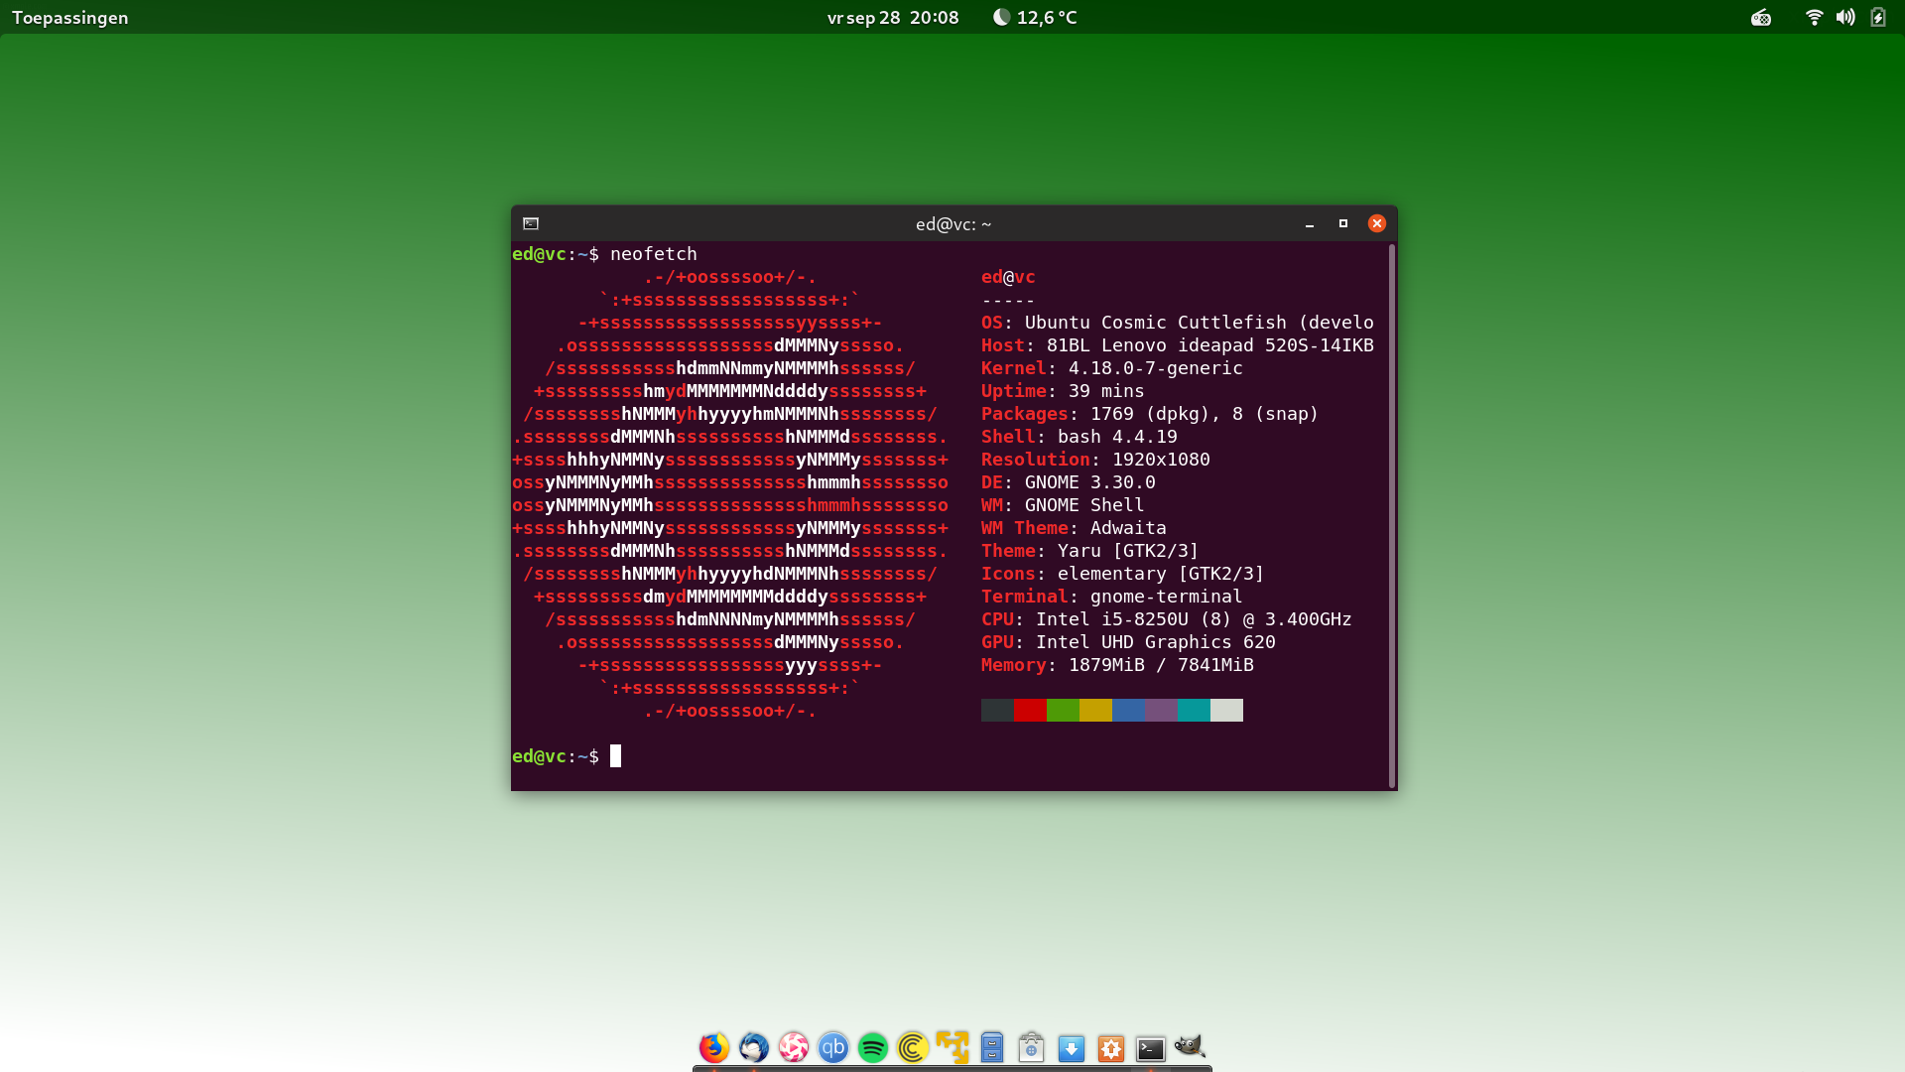Launch qBittorrent from the dock
Screen dimensions: 1905x1072
833,1047
